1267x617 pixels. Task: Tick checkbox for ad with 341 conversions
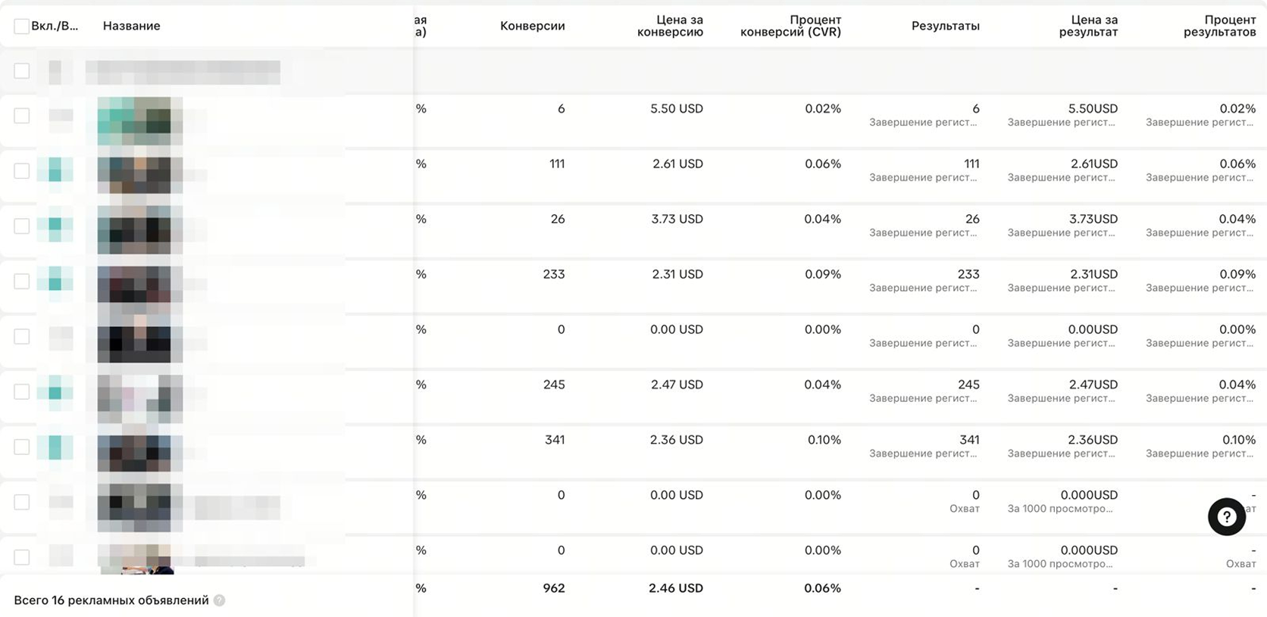click(x=21, y=447)
